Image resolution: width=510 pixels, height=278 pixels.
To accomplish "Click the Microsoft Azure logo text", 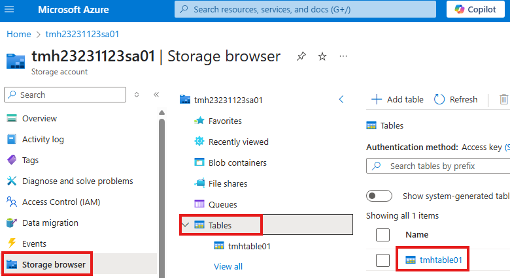I will tap(73, 10).
